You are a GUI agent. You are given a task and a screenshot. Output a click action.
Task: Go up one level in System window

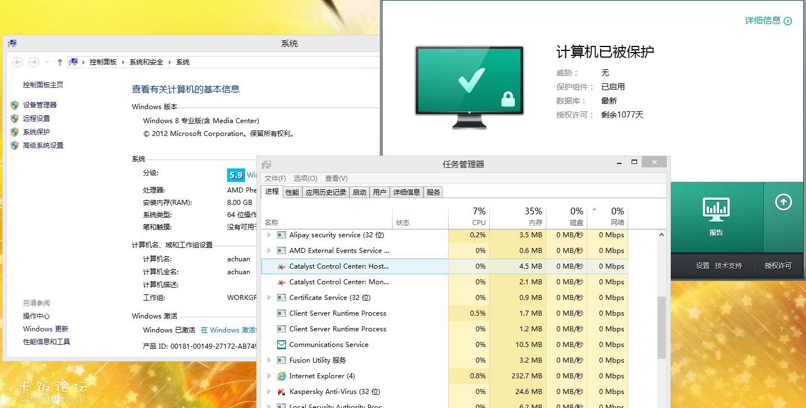[x=60, y=62]
